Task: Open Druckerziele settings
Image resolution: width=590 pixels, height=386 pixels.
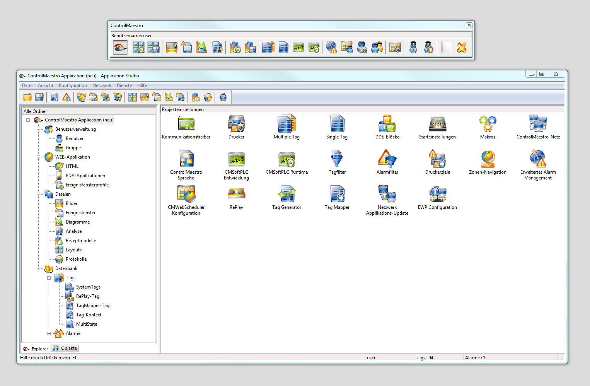Action: click(x=438, y=159)
